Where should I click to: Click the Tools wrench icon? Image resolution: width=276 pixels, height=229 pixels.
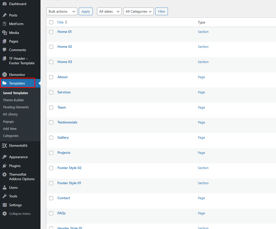click(x=5, y=196)
